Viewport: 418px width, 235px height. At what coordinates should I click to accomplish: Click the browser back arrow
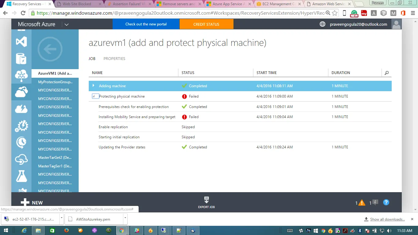pyautogui.click(x=5, y=13)
